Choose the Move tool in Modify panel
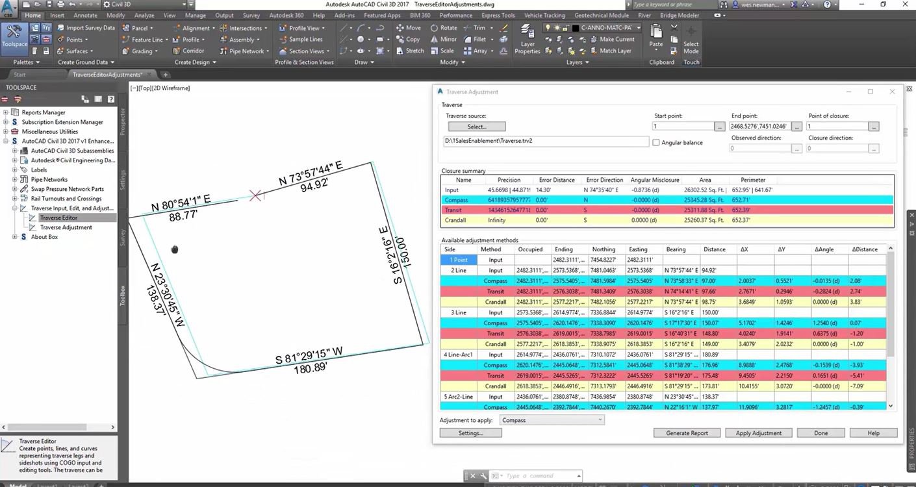Image resolution: width=916 pixels, height=487 pixels. (408, 28)
